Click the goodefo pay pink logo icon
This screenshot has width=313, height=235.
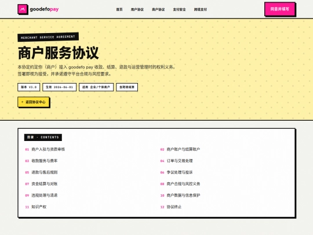point(23,9)
